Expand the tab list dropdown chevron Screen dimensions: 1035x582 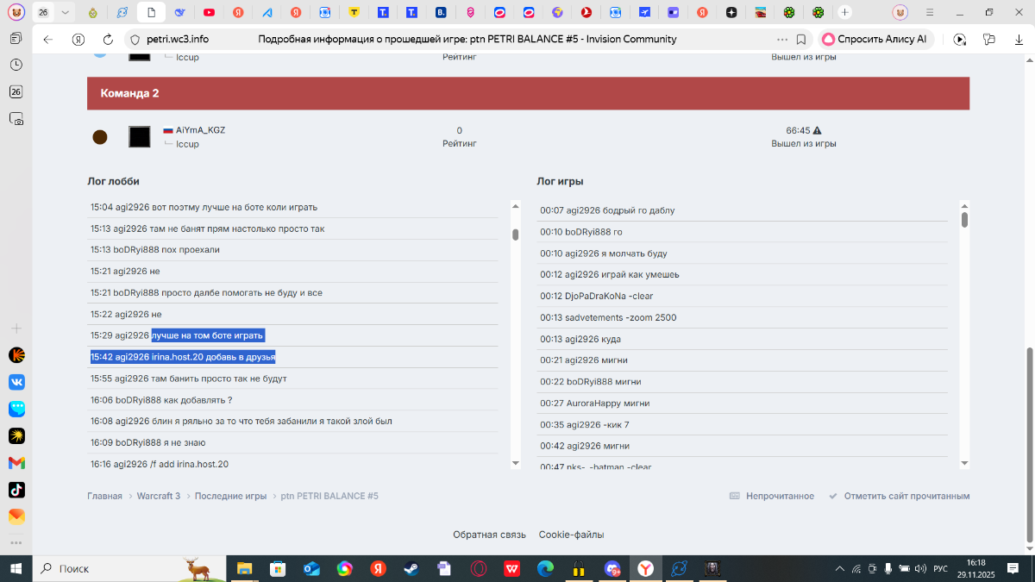(x=65, y=12)
